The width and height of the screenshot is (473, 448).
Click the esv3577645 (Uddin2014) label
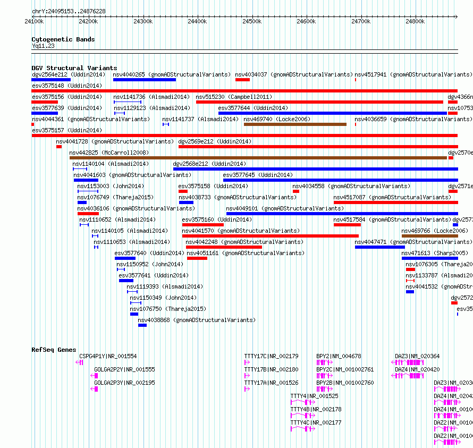(258, 175)
